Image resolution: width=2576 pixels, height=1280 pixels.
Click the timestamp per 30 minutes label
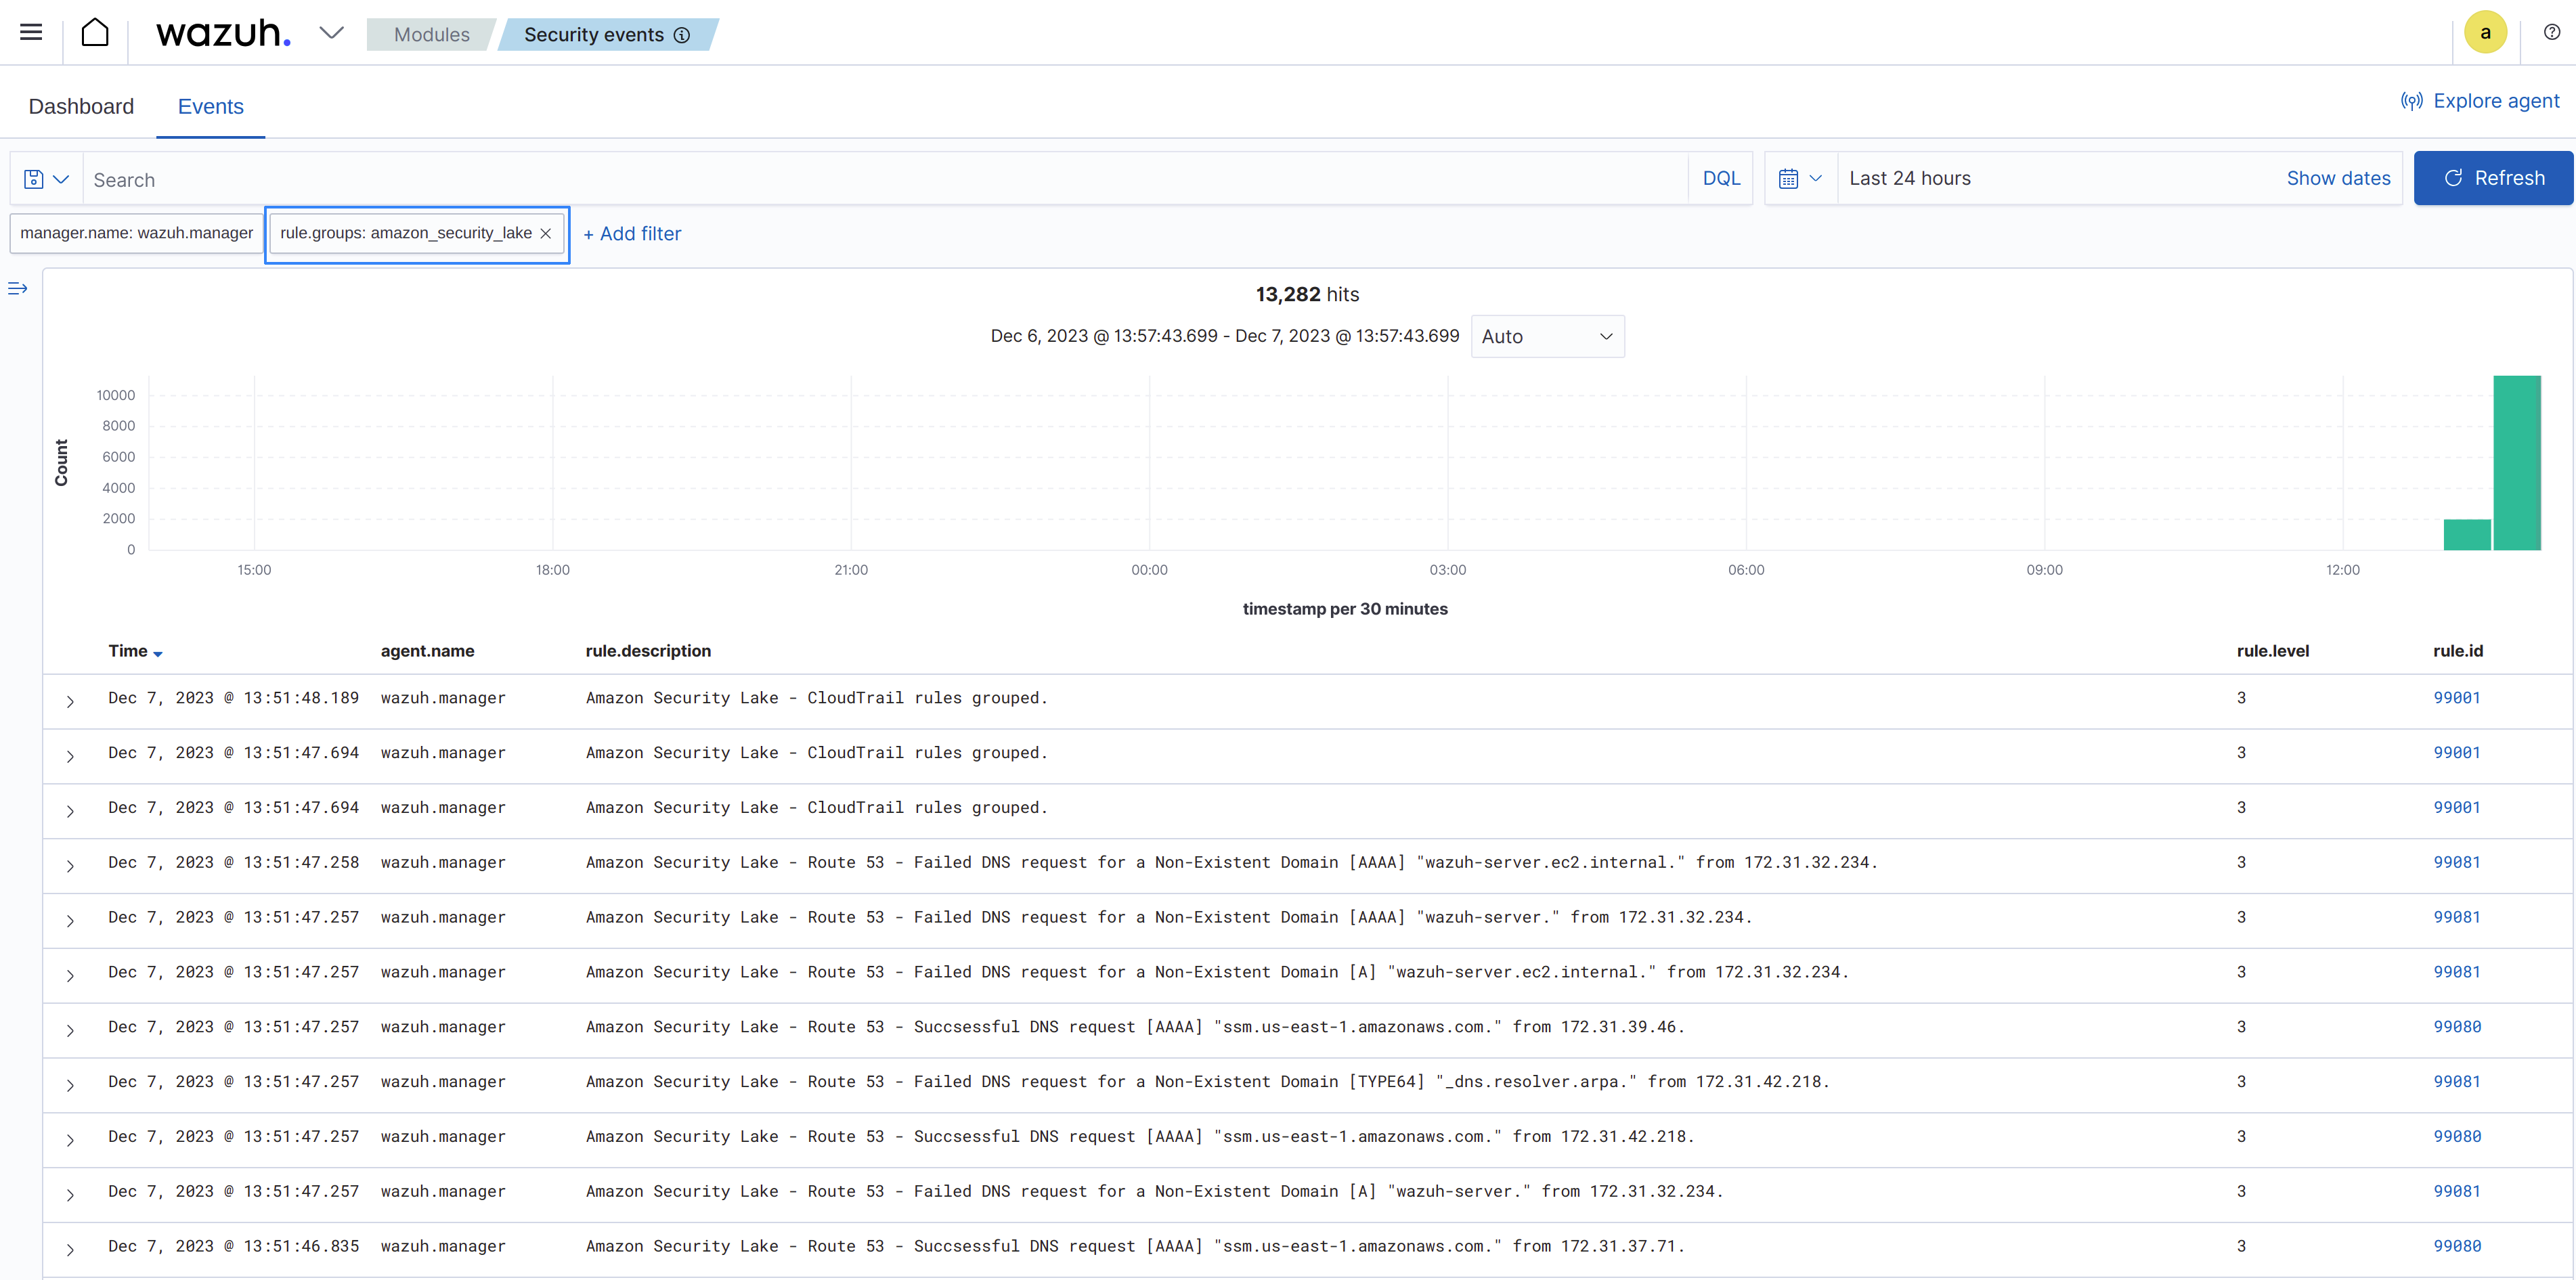click(x=1344, y=609)
